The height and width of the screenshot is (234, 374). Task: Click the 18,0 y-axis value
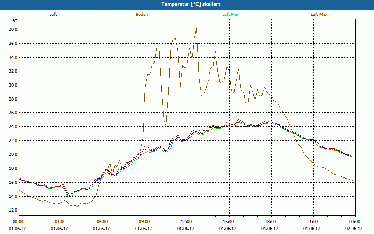pyautogui.click(x=13, y=168)
